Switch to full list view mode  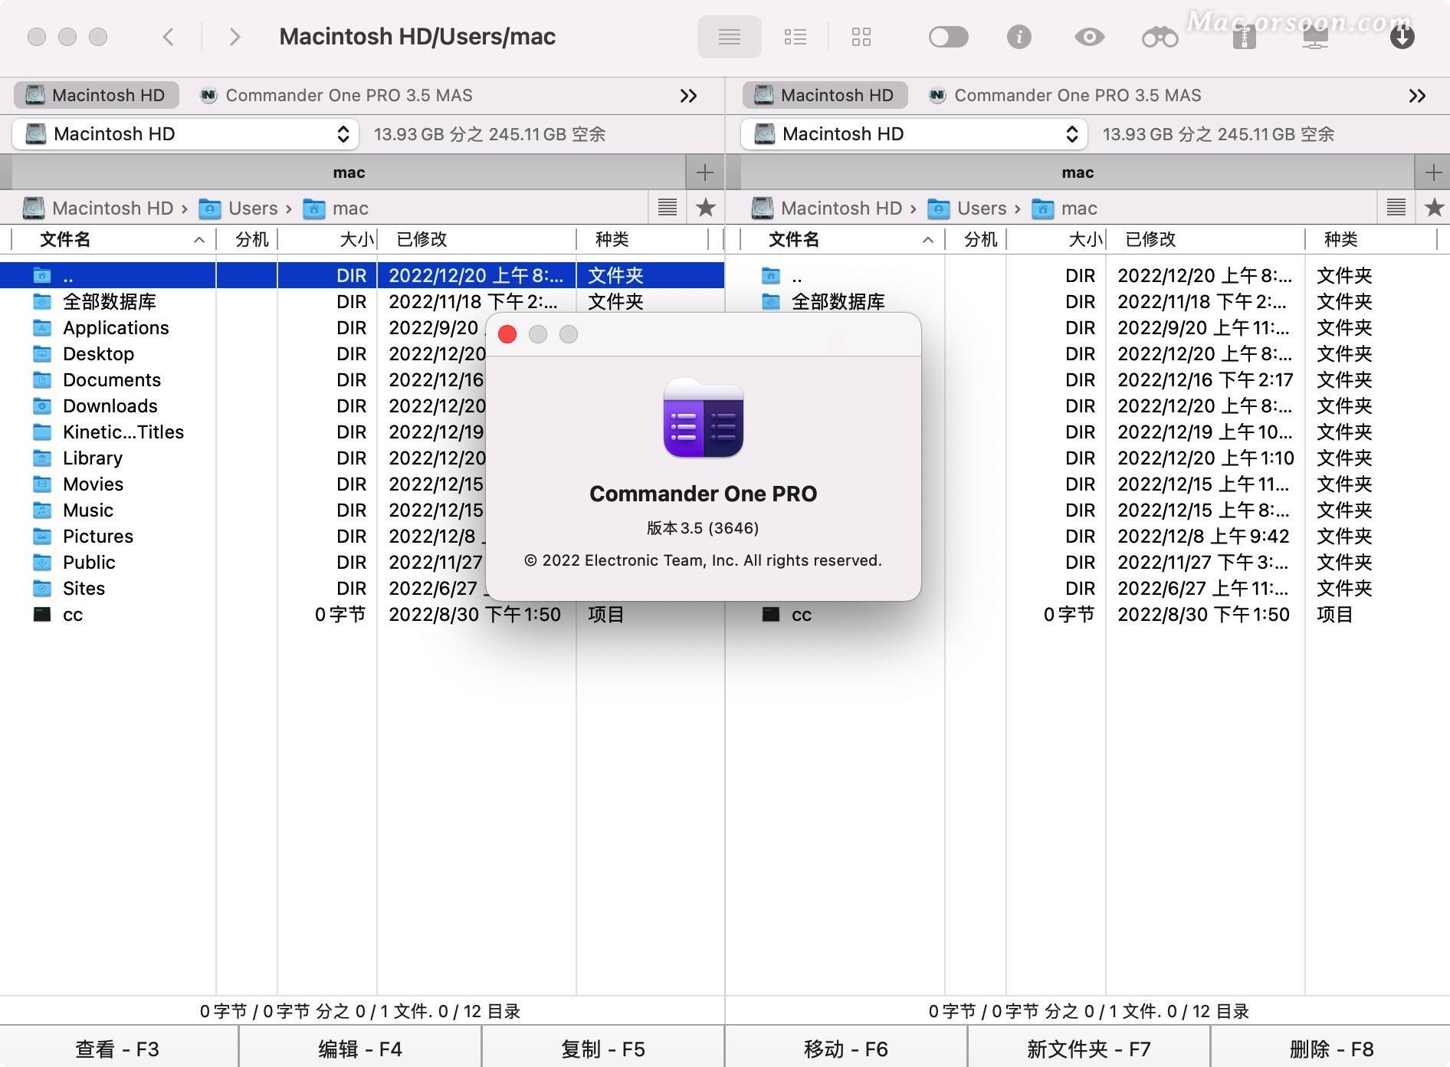pyautogui.click(x=729, y=37)
